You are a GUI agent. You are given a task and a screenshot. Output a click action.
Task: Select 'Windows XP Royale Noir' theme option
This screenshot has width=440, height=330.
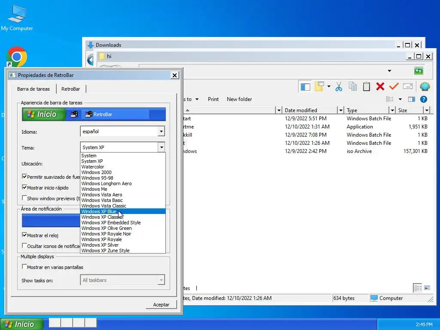123,234
